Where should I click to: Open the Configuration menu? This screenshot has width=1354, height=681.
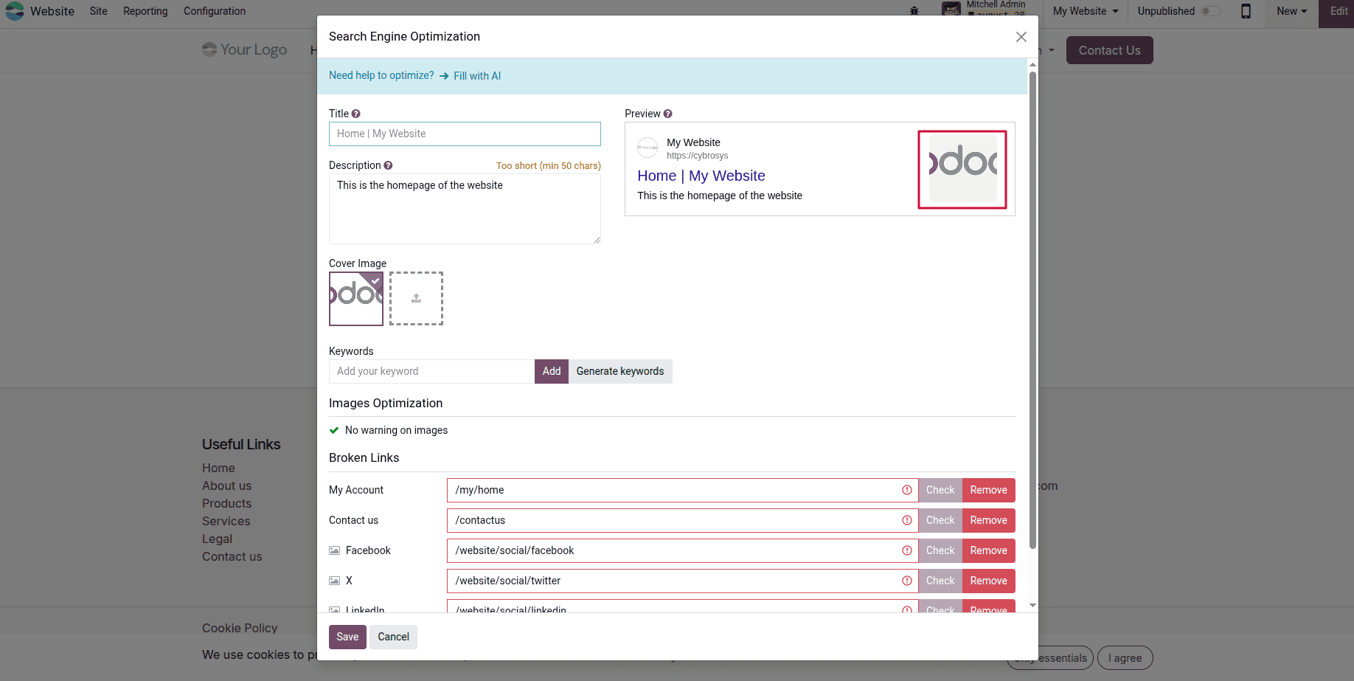tap(215, 11)
